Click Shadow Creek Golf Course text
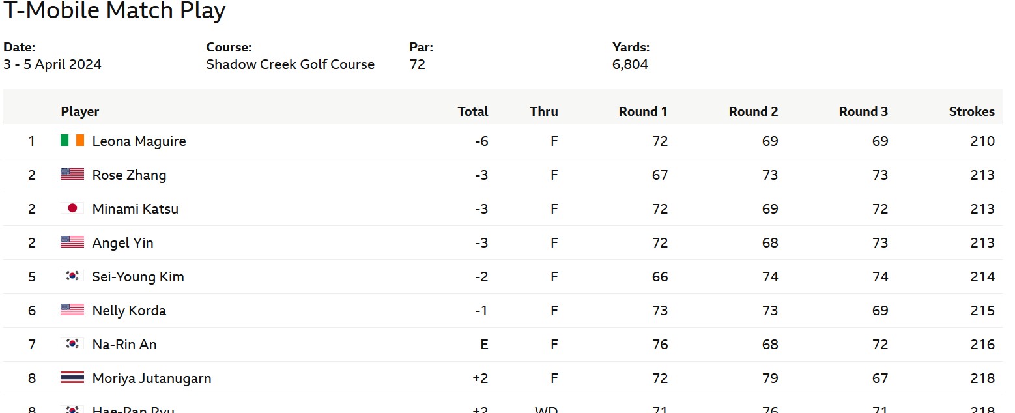This screenshot has height=413, width=1015. (x=290, y=64)
